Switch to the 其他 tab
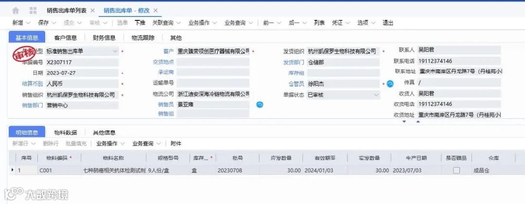The image size is (525, 204). click(176, 38)
